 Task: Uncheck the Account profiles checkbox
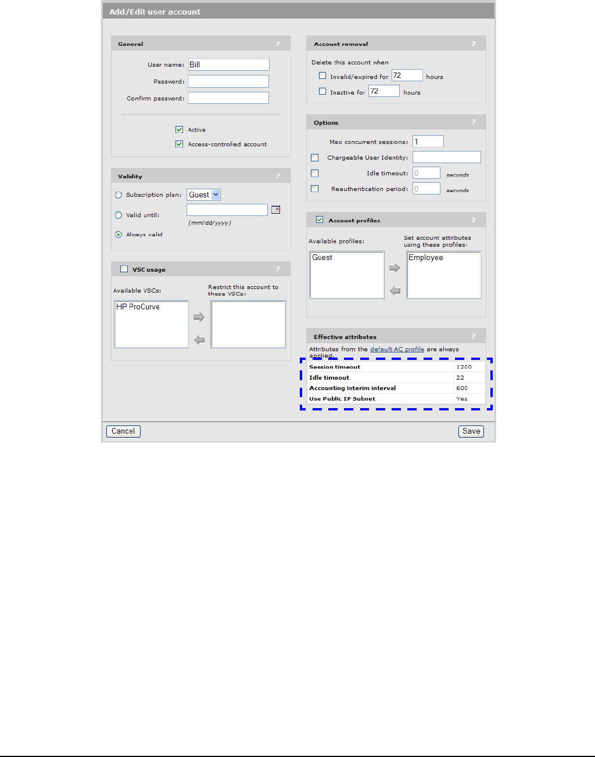click(320, 219)
